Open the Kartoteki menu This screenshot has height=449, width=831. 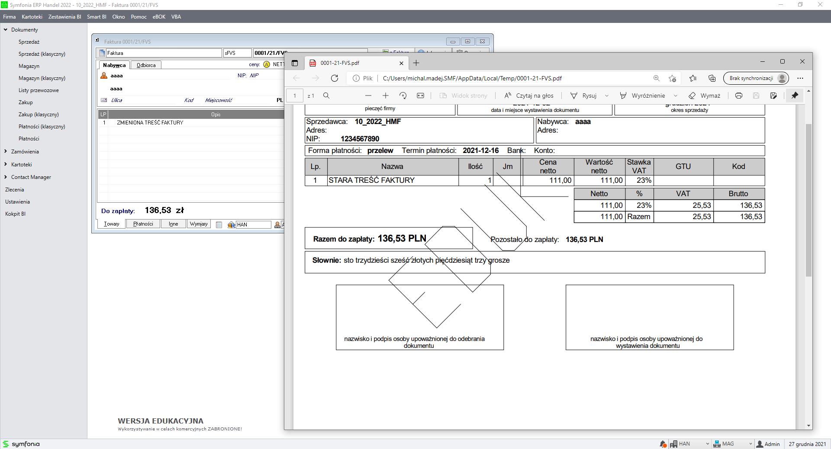(32, 17)
